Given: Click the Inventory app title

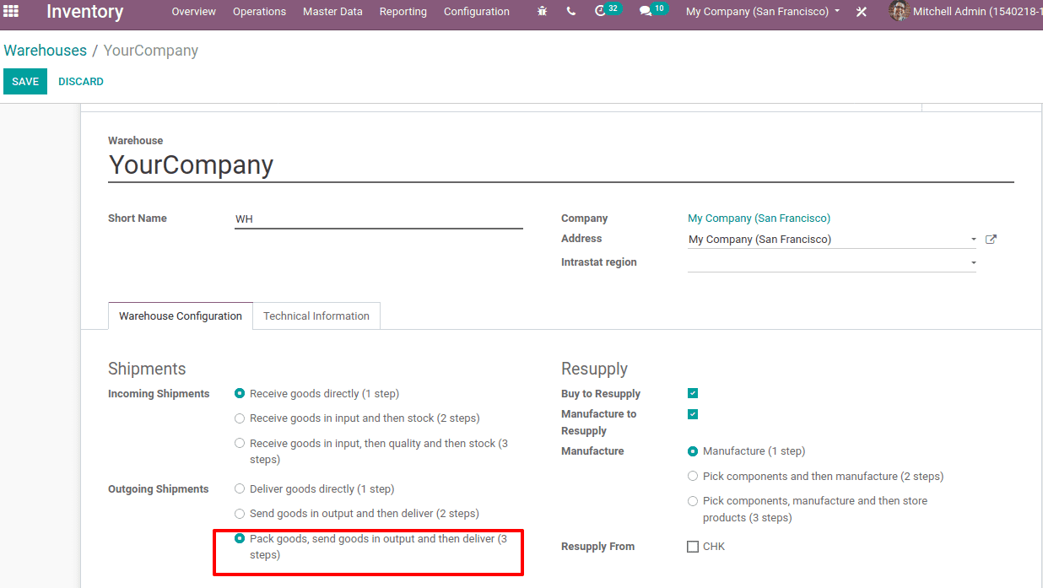Looking at the screenshot, I should point(85,12).
